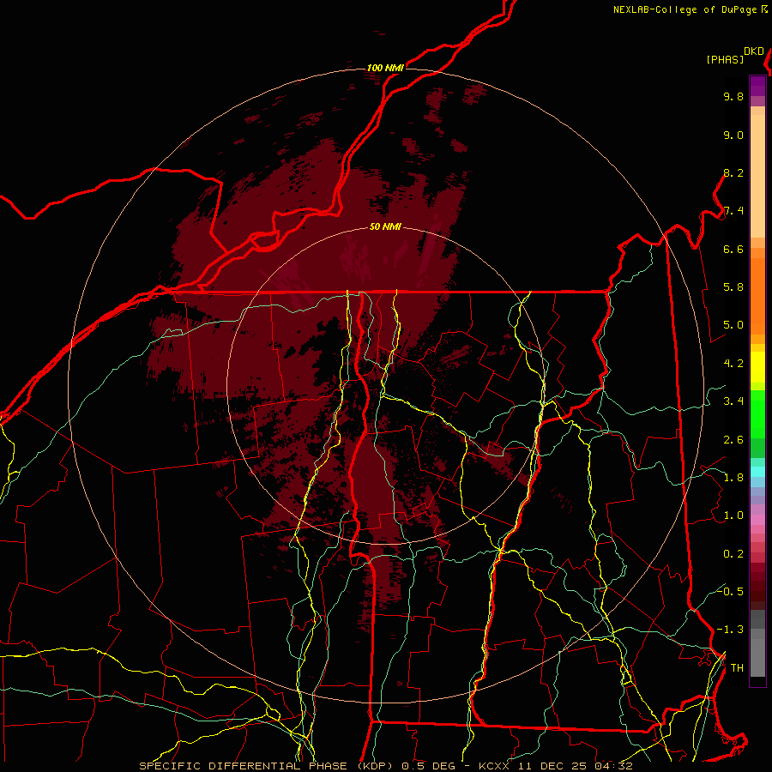Pick the -1.3 legend value
Screen dimensions: 772x772
click(730, 630)
